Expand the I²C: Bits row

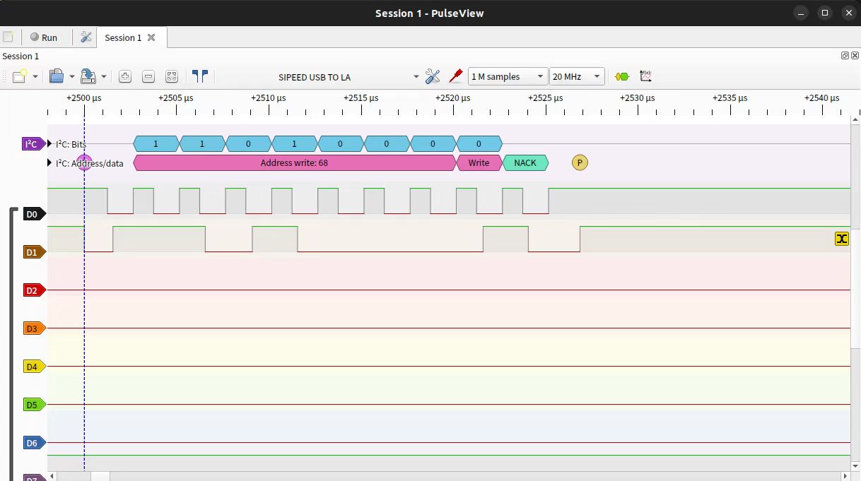pyautogui.click(x=49, y=143)
